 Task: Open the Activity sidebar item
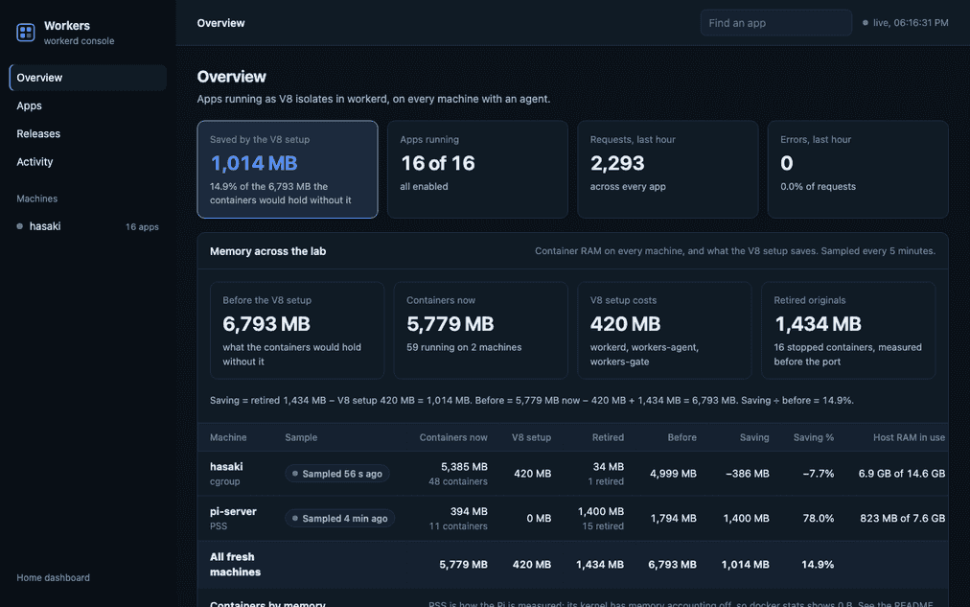coord(88,161)
